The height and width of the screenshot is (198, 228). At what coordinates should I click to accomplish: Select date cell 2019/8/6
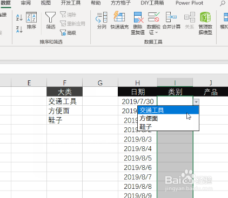point(138,168)
